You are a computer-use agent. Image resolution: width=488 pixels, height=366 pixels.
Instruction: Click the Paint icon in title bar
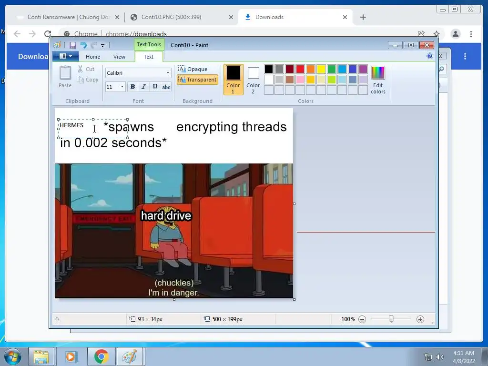coord(57,45)
